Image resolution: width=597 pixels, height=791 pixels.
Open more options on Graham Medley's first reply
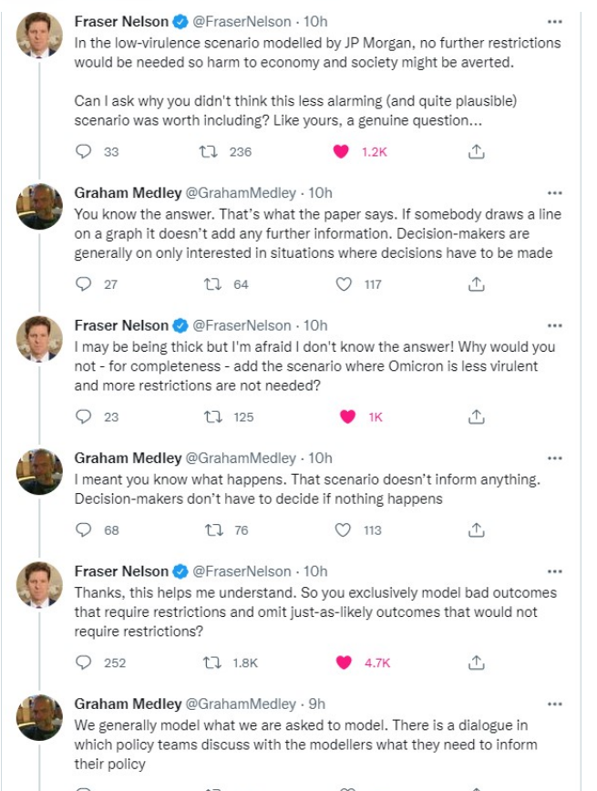(554, 193)
